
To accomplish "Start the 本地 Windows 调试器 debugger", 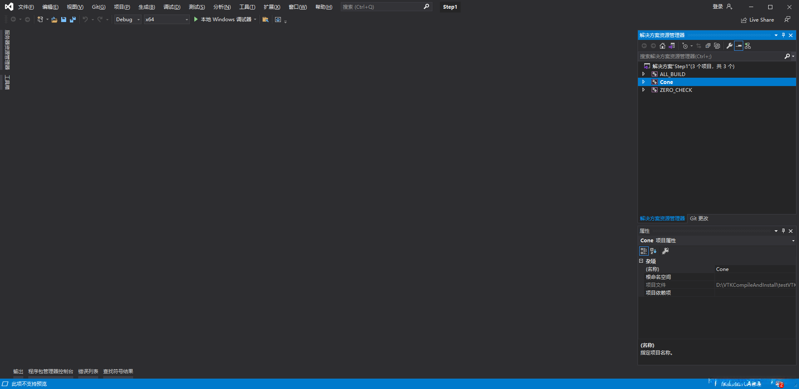I will tap(222, 20).
